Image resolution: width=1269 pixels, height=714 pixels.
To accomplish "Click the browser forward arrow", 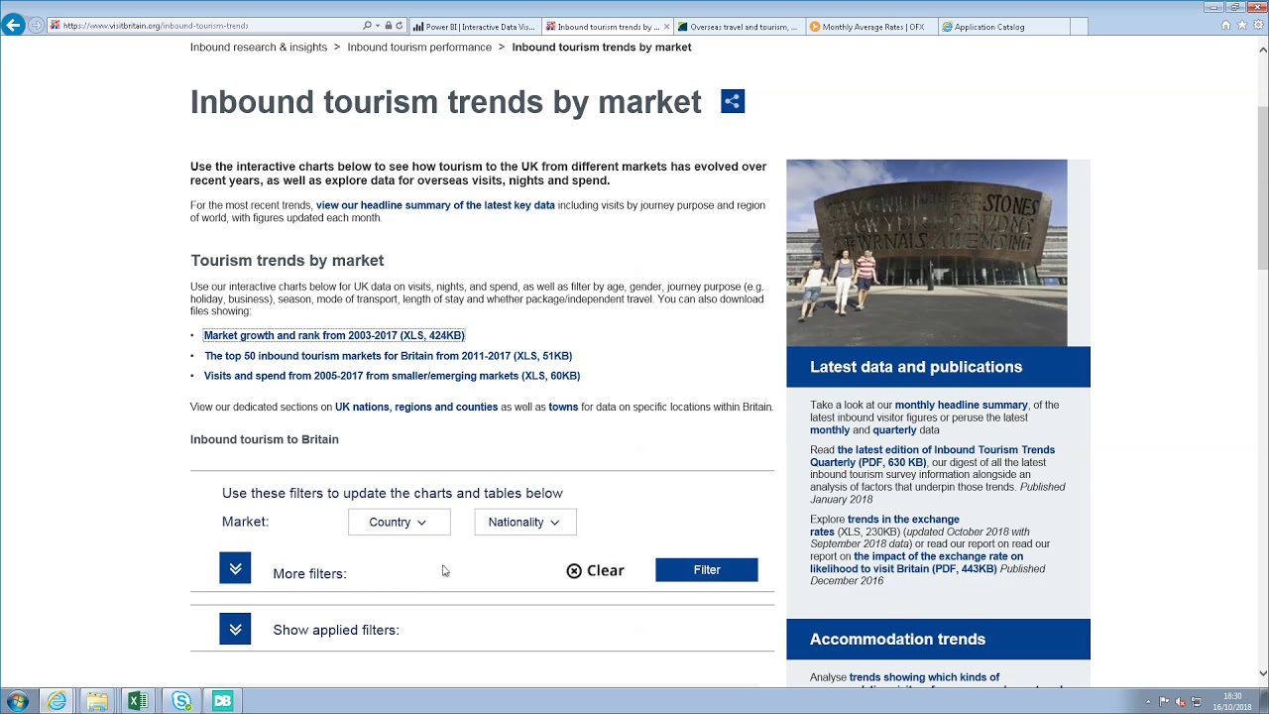I will coord(37,26).
